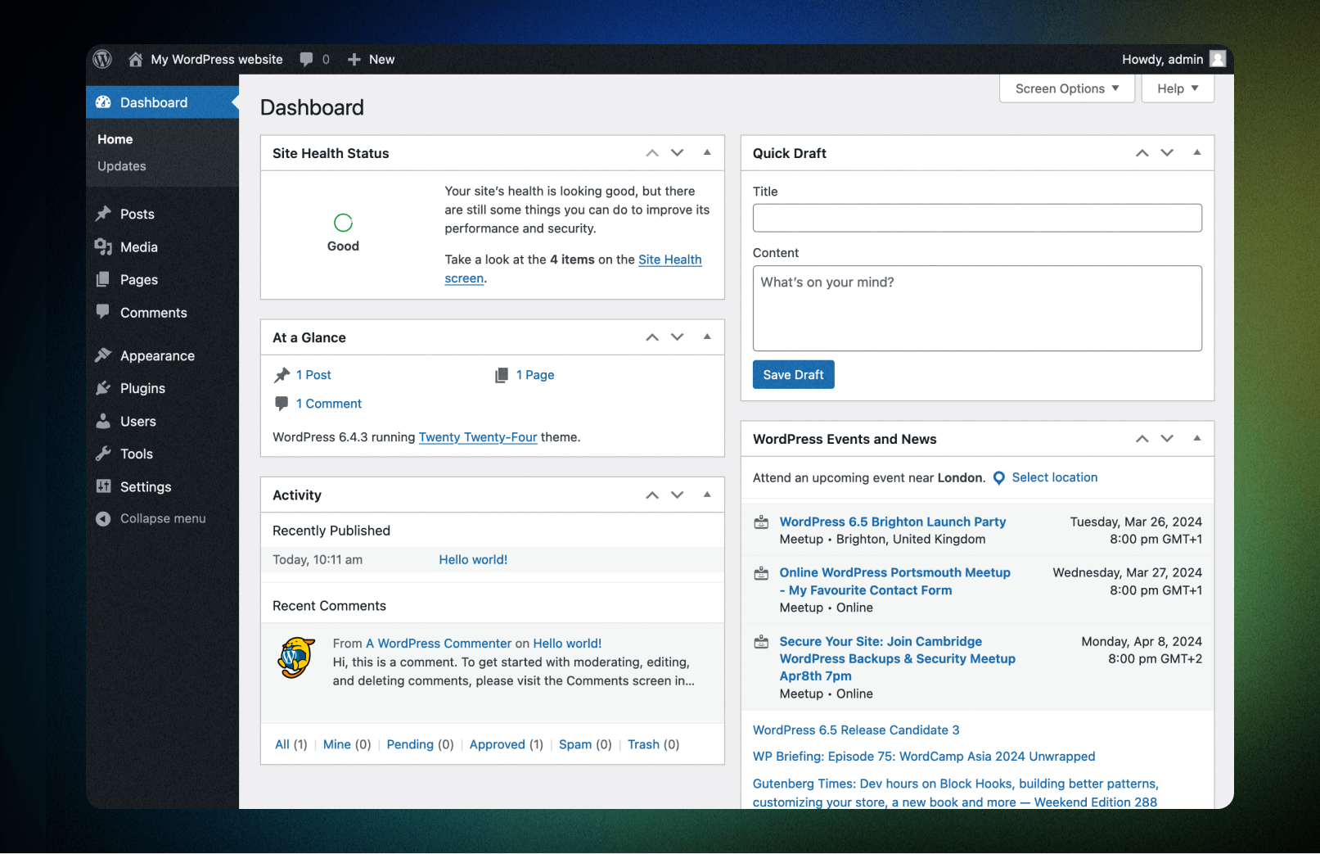
Task: Open the Help dropdown tab
Action: (1178, 88)
